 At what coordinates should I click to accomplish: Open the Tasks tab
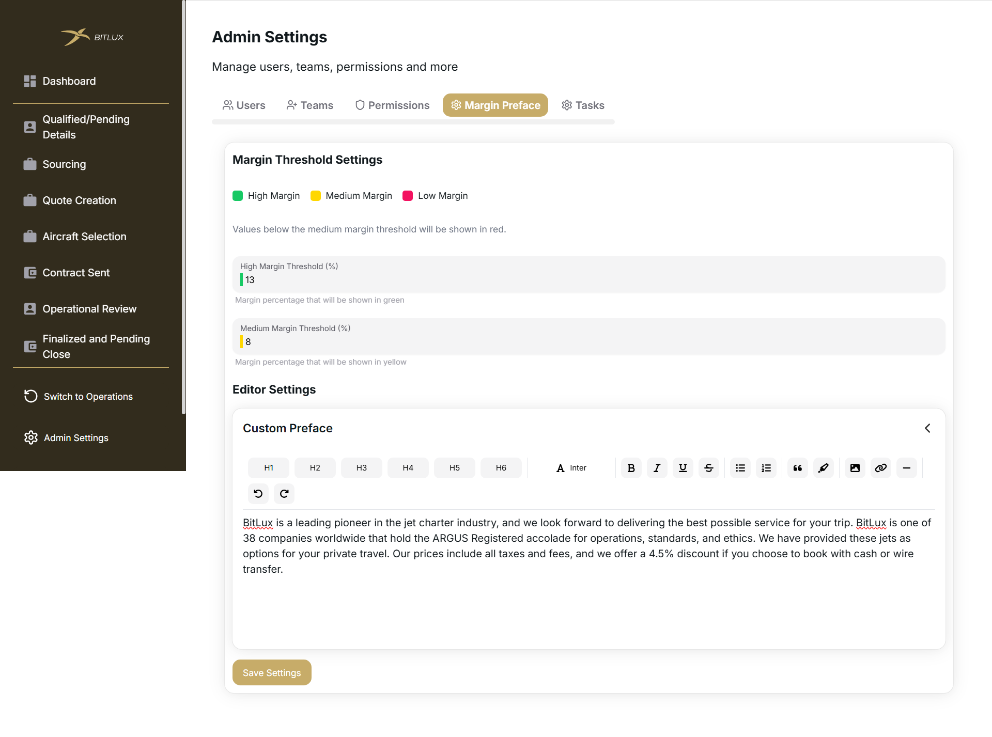coord(583,105)
